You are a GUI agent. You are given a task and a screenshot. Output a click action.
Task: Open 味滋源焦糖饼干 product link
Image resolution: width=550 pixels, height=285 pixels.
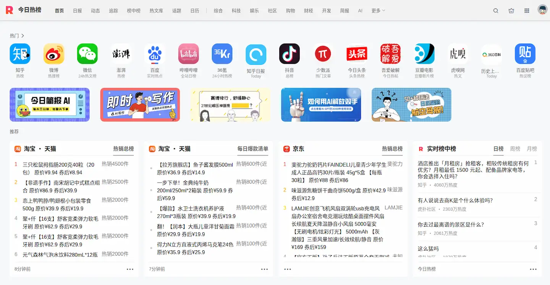coord(339,194)
